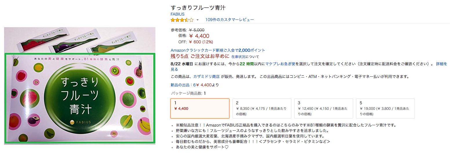The width and height of the screenshot is (454, 154).
Task: Visit the カザミドリ商店 seller page
Action: point(206,77)
